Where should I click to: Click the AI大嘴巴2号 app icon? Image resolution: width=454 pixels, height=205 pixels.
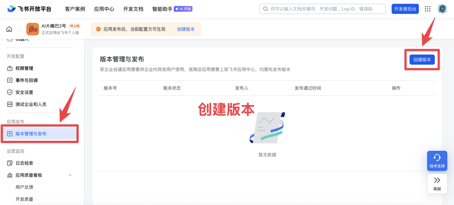[x=32, y=29]
